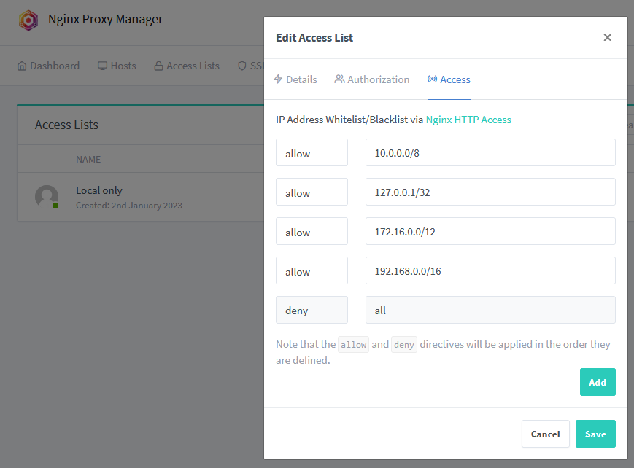Open the Hosts menu
The height and width of the screenshot is (468, 634).
(x=117, y=66)
